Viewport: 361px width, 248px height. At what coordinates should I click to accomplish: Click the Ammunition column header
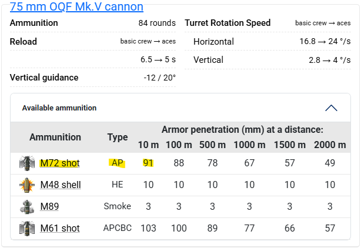(x=55, y=137)
